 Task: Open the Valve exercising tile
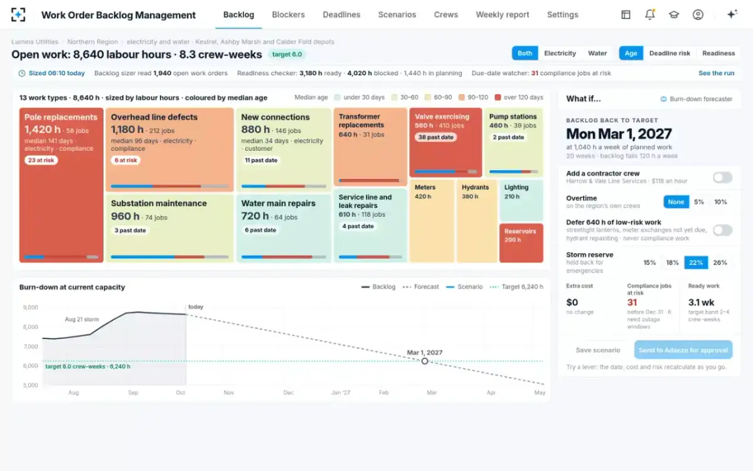click(x=446, y=143)
